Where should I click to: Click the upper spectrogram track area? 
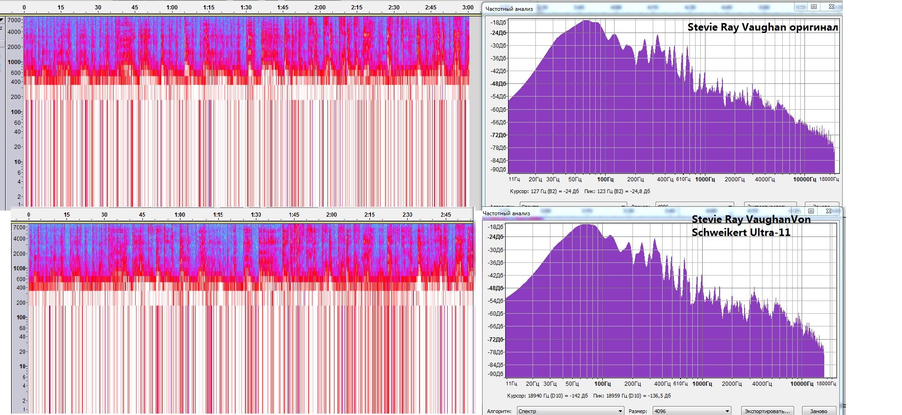(x=246, y=111)
